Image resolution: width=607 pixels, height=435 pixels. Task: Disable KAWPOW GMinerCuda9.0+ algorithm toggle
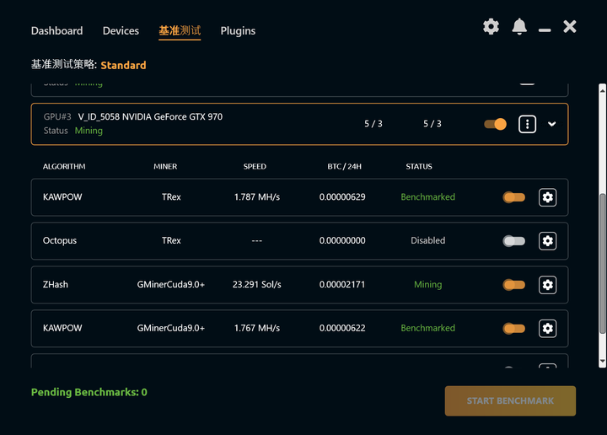tap(513, 329)
